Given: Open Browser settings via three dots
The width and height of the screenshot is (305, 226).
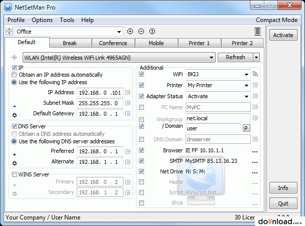Looking at the screenshot, I should [x=255, y=152].
